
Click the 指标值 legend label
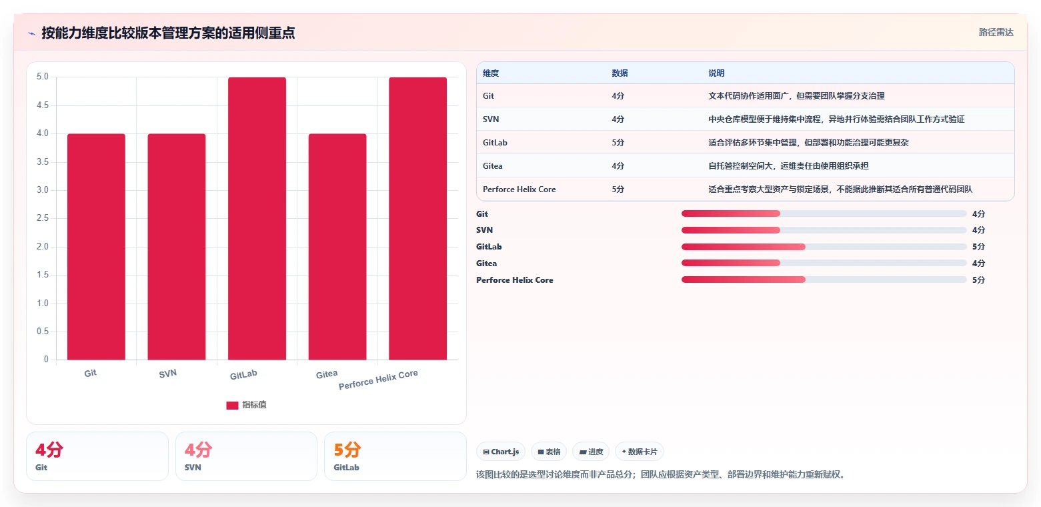(254, 405)
